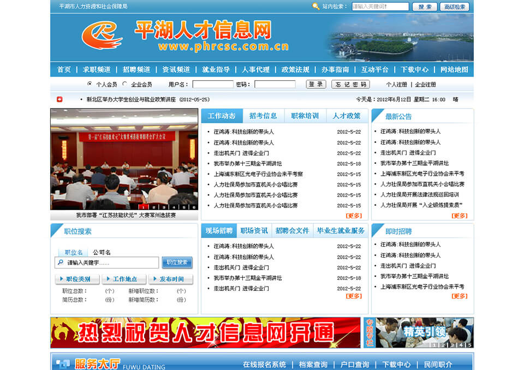The height and width of the screenshot is (370, 524).
Task: Jump to slide 5 in 精英引领 banner
Action: 469,345
